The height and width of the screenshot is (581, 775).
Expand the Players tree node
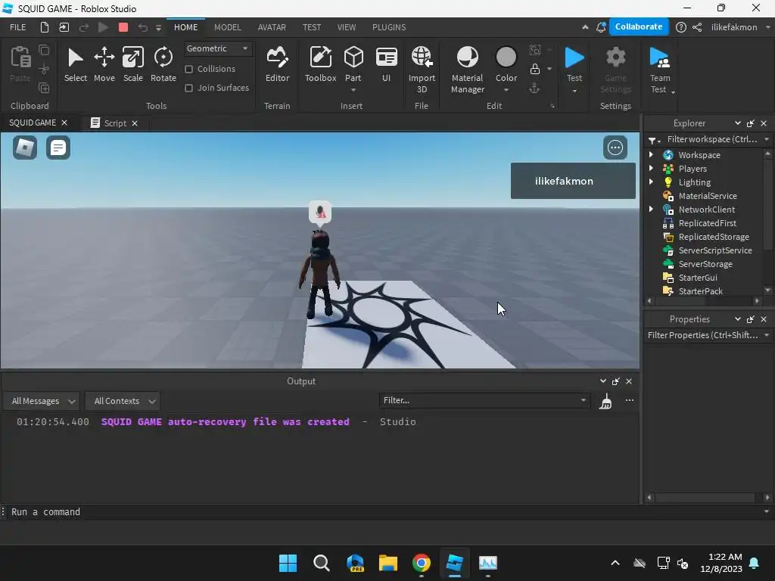click(651, 169)
